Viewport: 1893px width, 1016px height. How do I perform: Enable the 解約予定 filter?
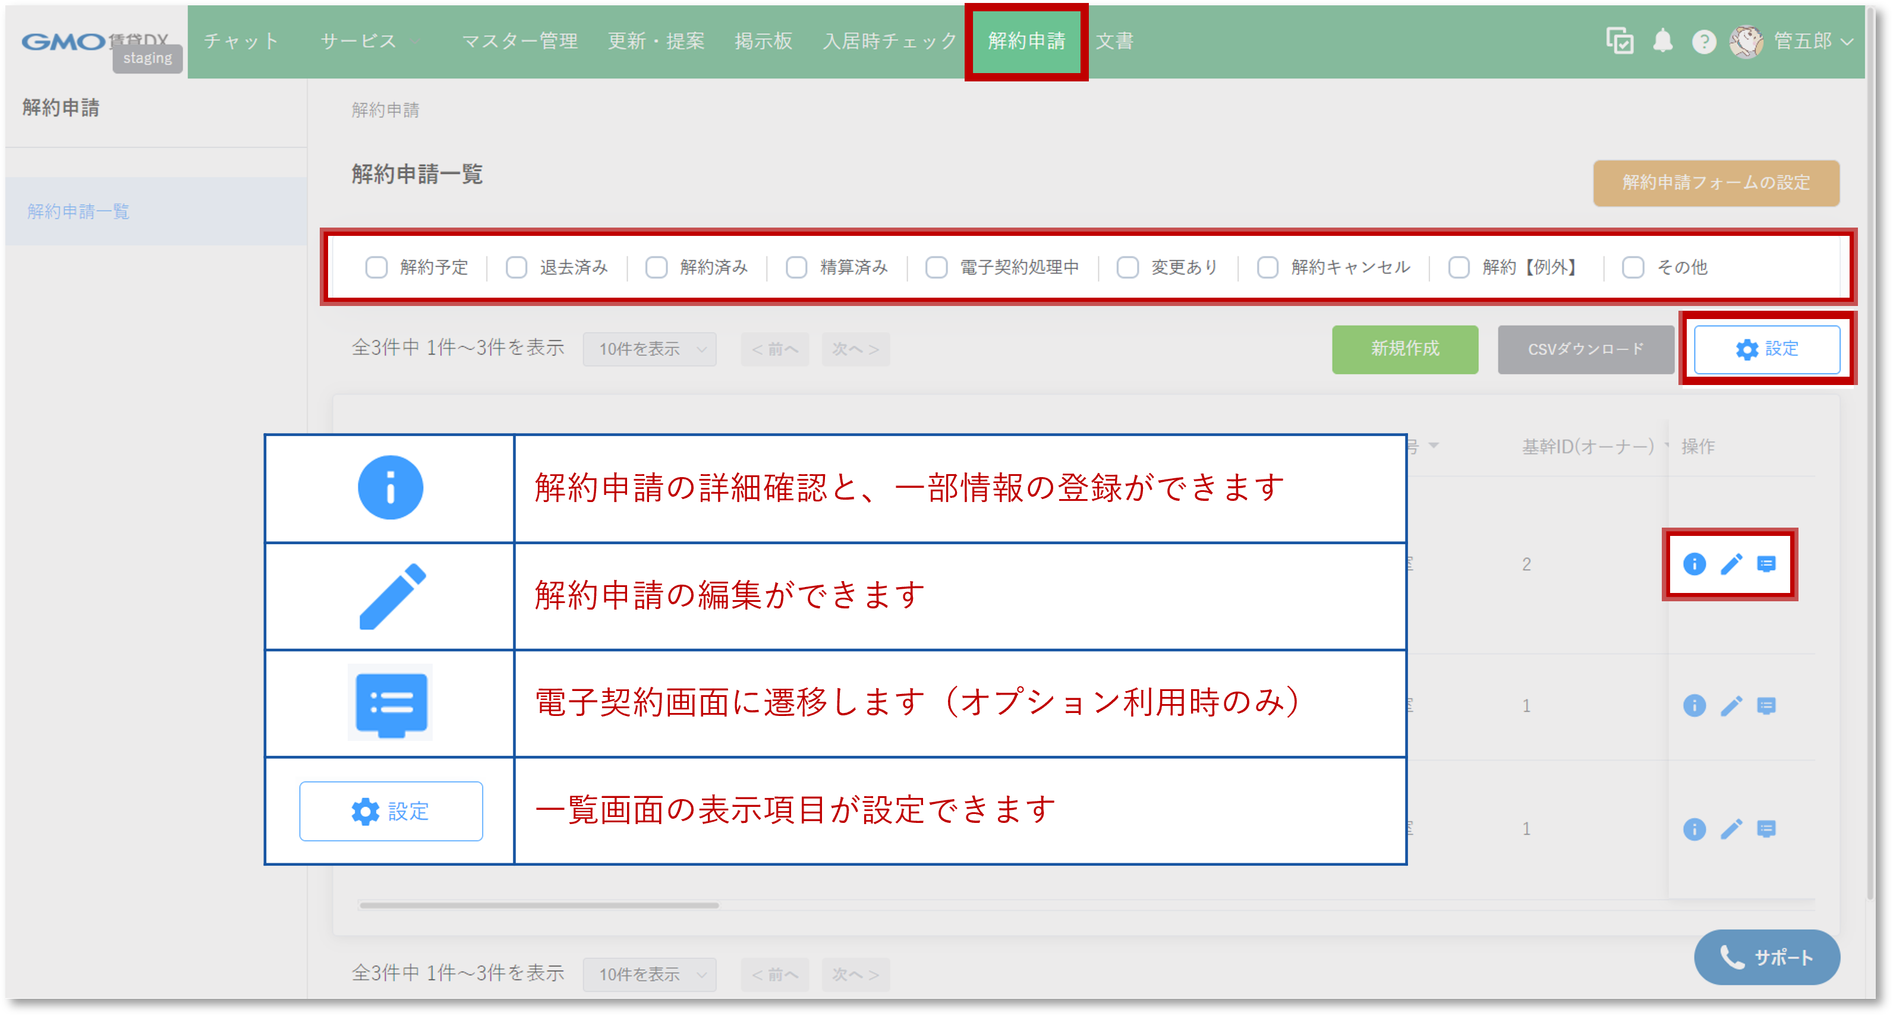click(x=377, y=267)
